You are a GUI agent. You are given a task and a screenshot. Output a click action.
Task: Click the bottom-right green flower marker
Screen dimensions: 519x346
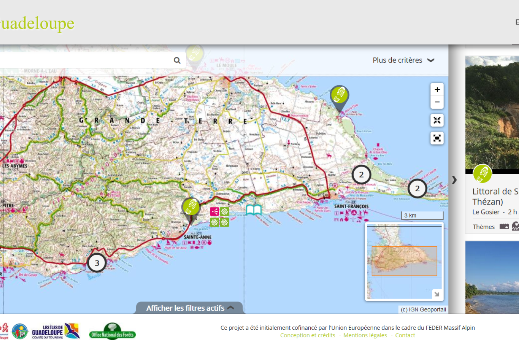pyautogui.click(x=225, y=222)
